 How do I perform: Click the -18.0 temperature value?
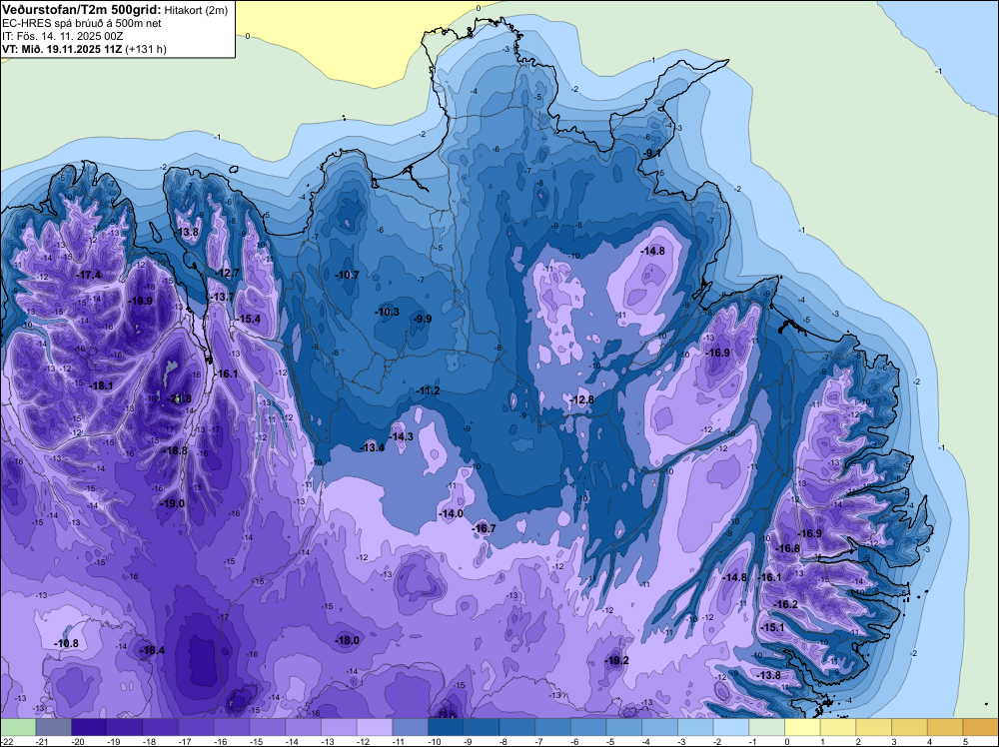click(x=348, y=640)
